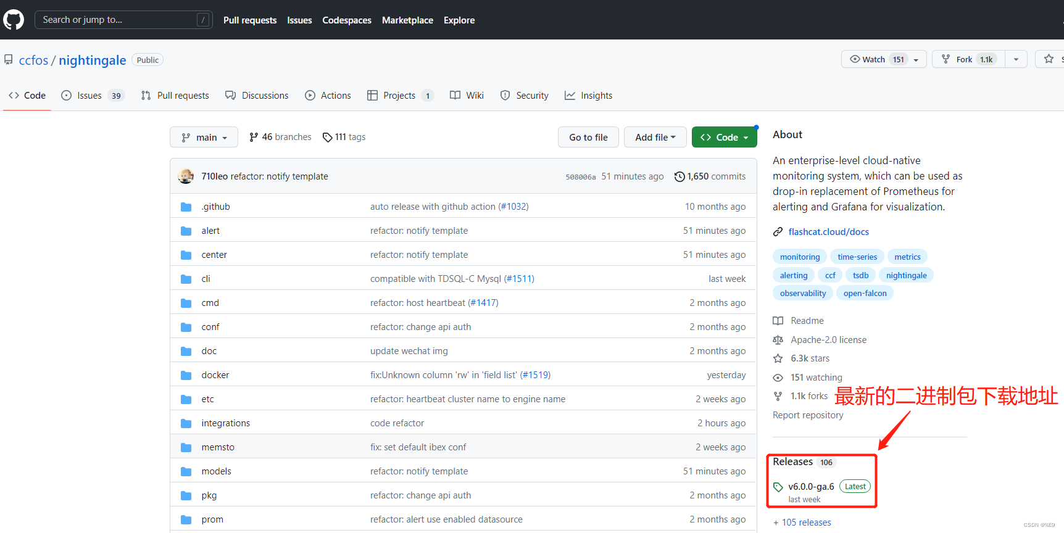Open the Security tab
1064x533 pixels.
tap(524, 96)
